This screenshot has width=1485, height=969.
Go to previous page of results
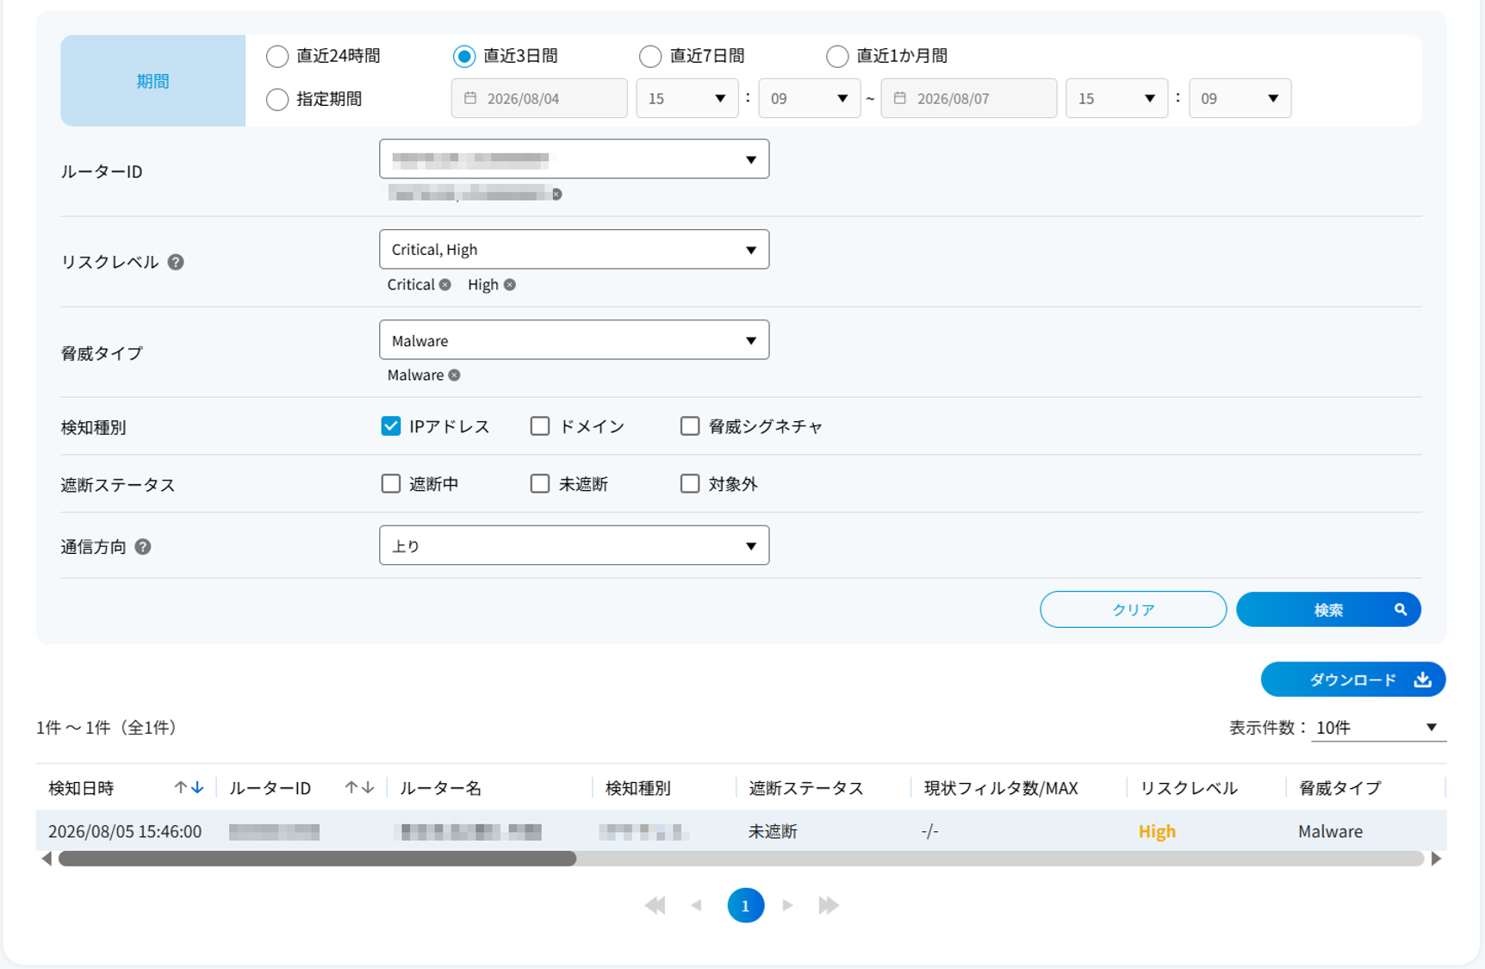(x=697, y=905)
